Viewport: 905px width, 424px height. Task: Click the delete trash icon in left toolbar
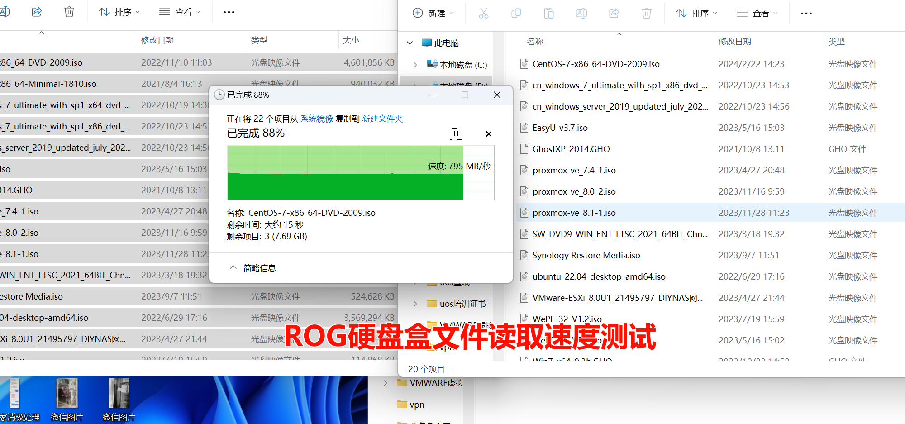coord(69,12)
